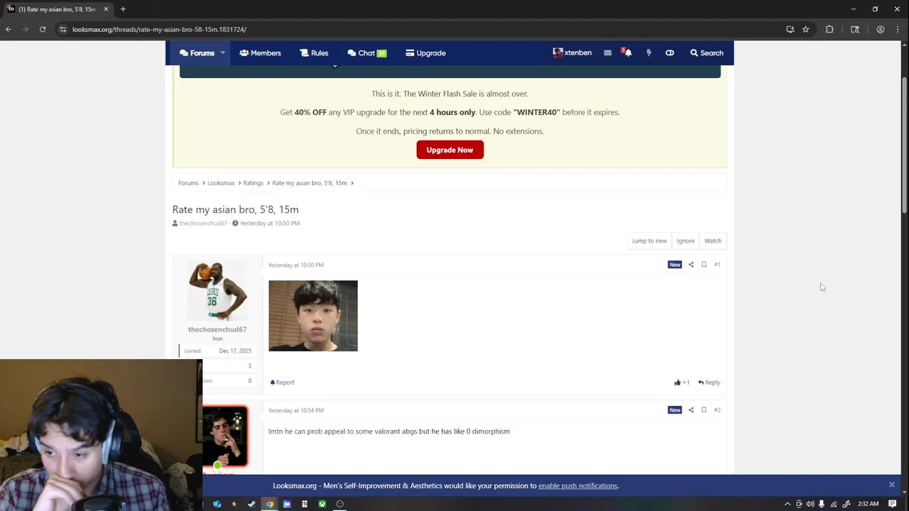Go to Forums breadcrumb link
The width and height of the screenshot is (909, 511).
tap(188, 183)
